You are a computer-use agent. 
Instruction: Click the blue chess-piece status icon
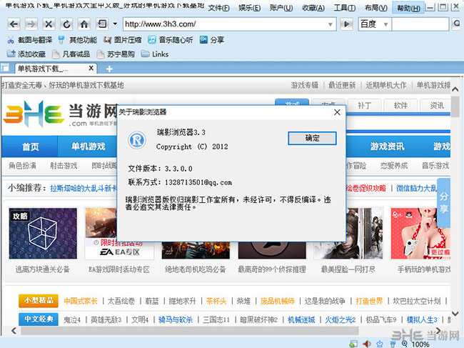coord(380,344)
